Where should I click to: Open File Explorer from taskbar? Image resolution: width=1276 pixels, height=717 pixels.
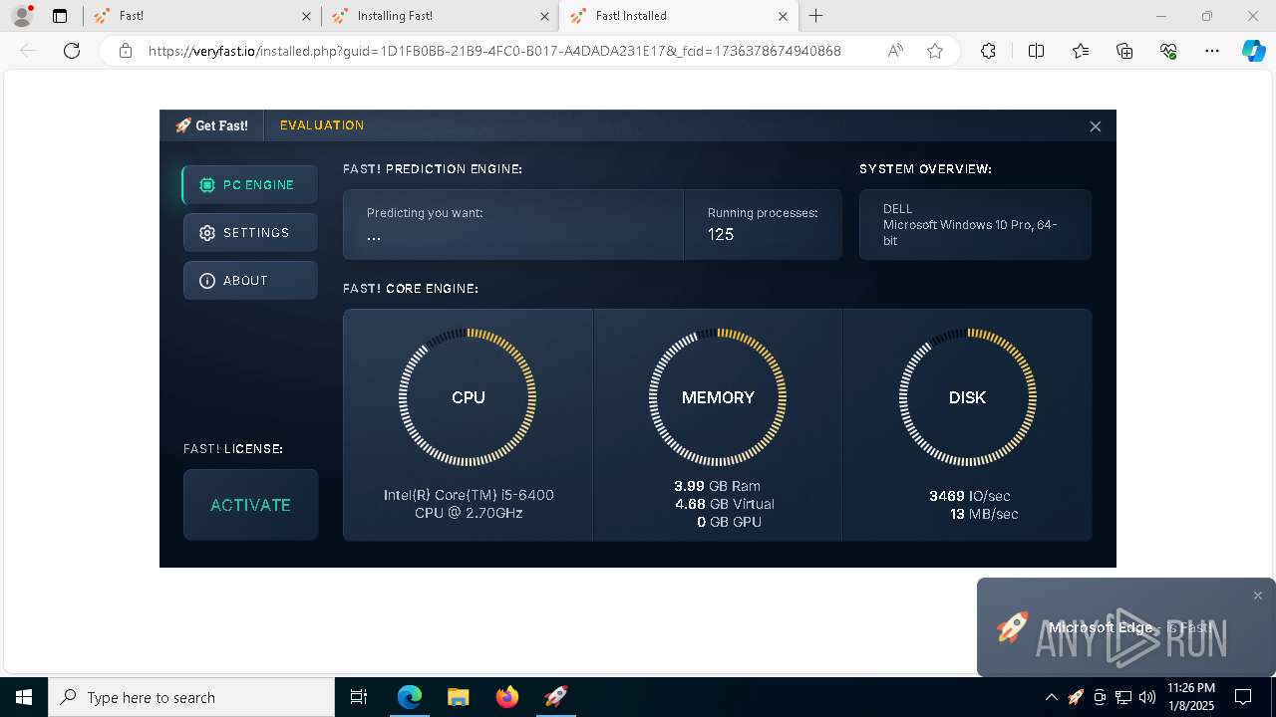tap(458, 697)
